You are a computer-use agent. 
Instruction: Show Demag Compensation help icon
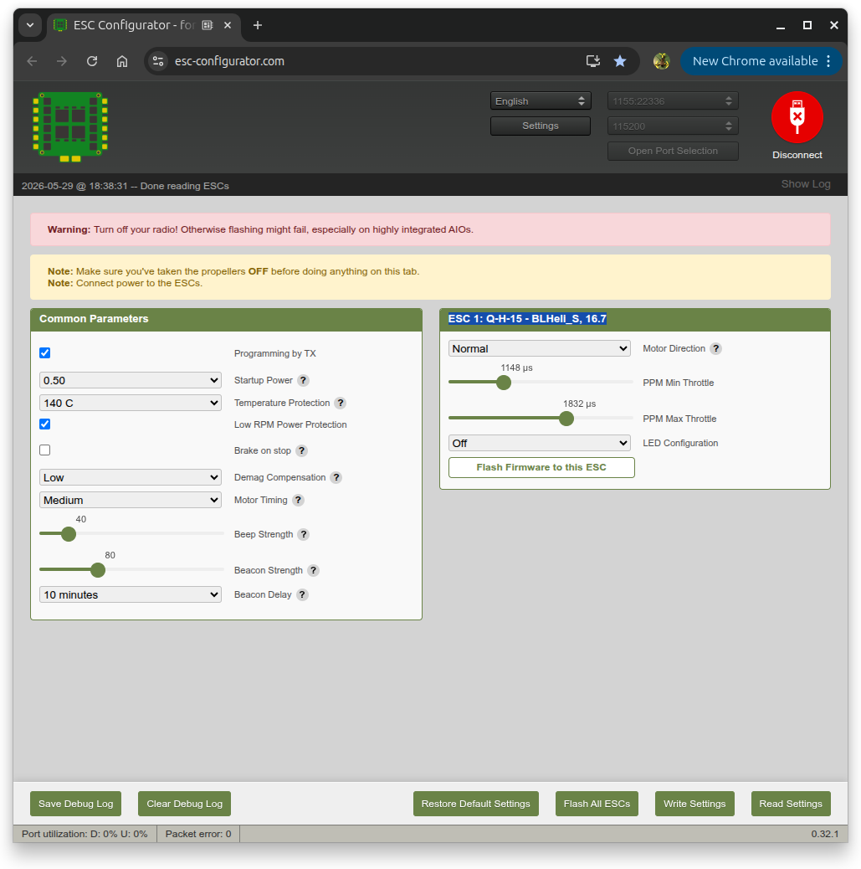click(x=336, y=478)
